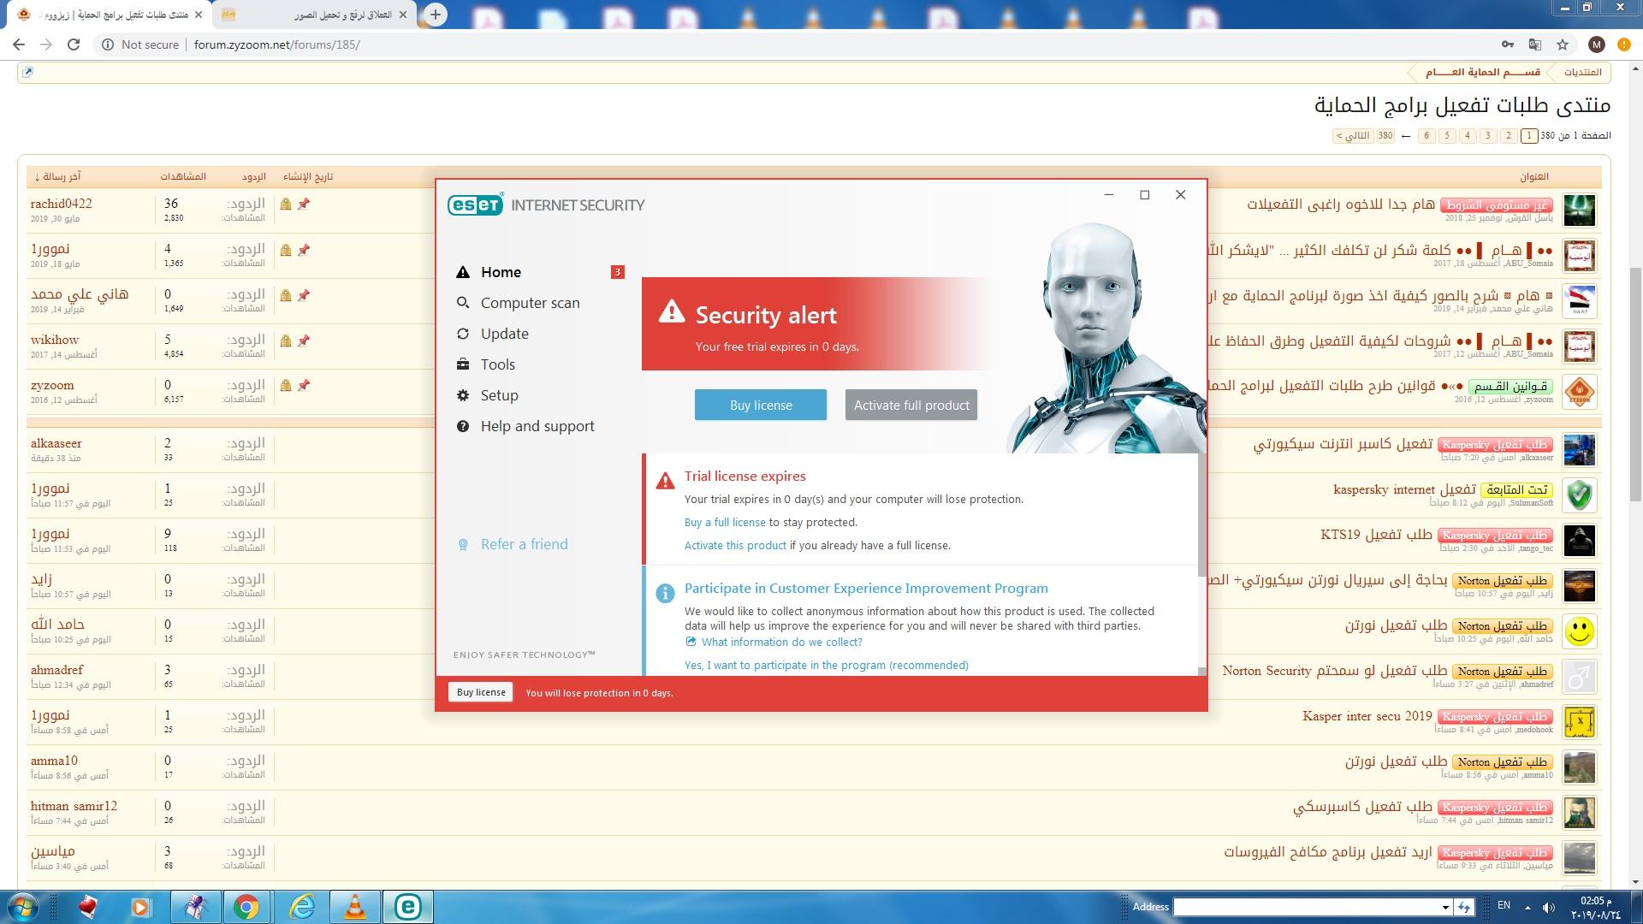Click the Buy a full license link
This screenshot has height=924, width=1643.
tap(725, 522)
